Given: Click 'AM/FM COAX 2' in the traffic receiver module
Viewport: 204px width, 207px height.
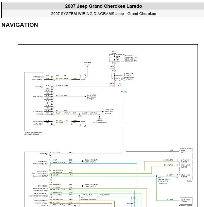Looking at the screenshot, I should coord(38,77).
